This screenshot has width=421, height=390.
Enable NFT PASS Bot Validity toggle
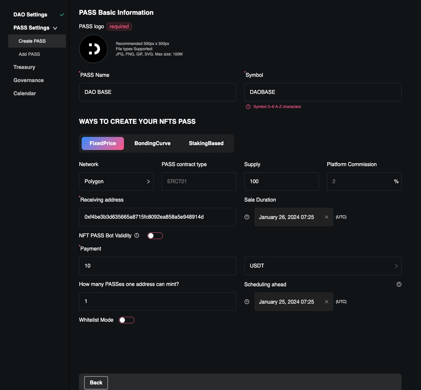[155, 236]
